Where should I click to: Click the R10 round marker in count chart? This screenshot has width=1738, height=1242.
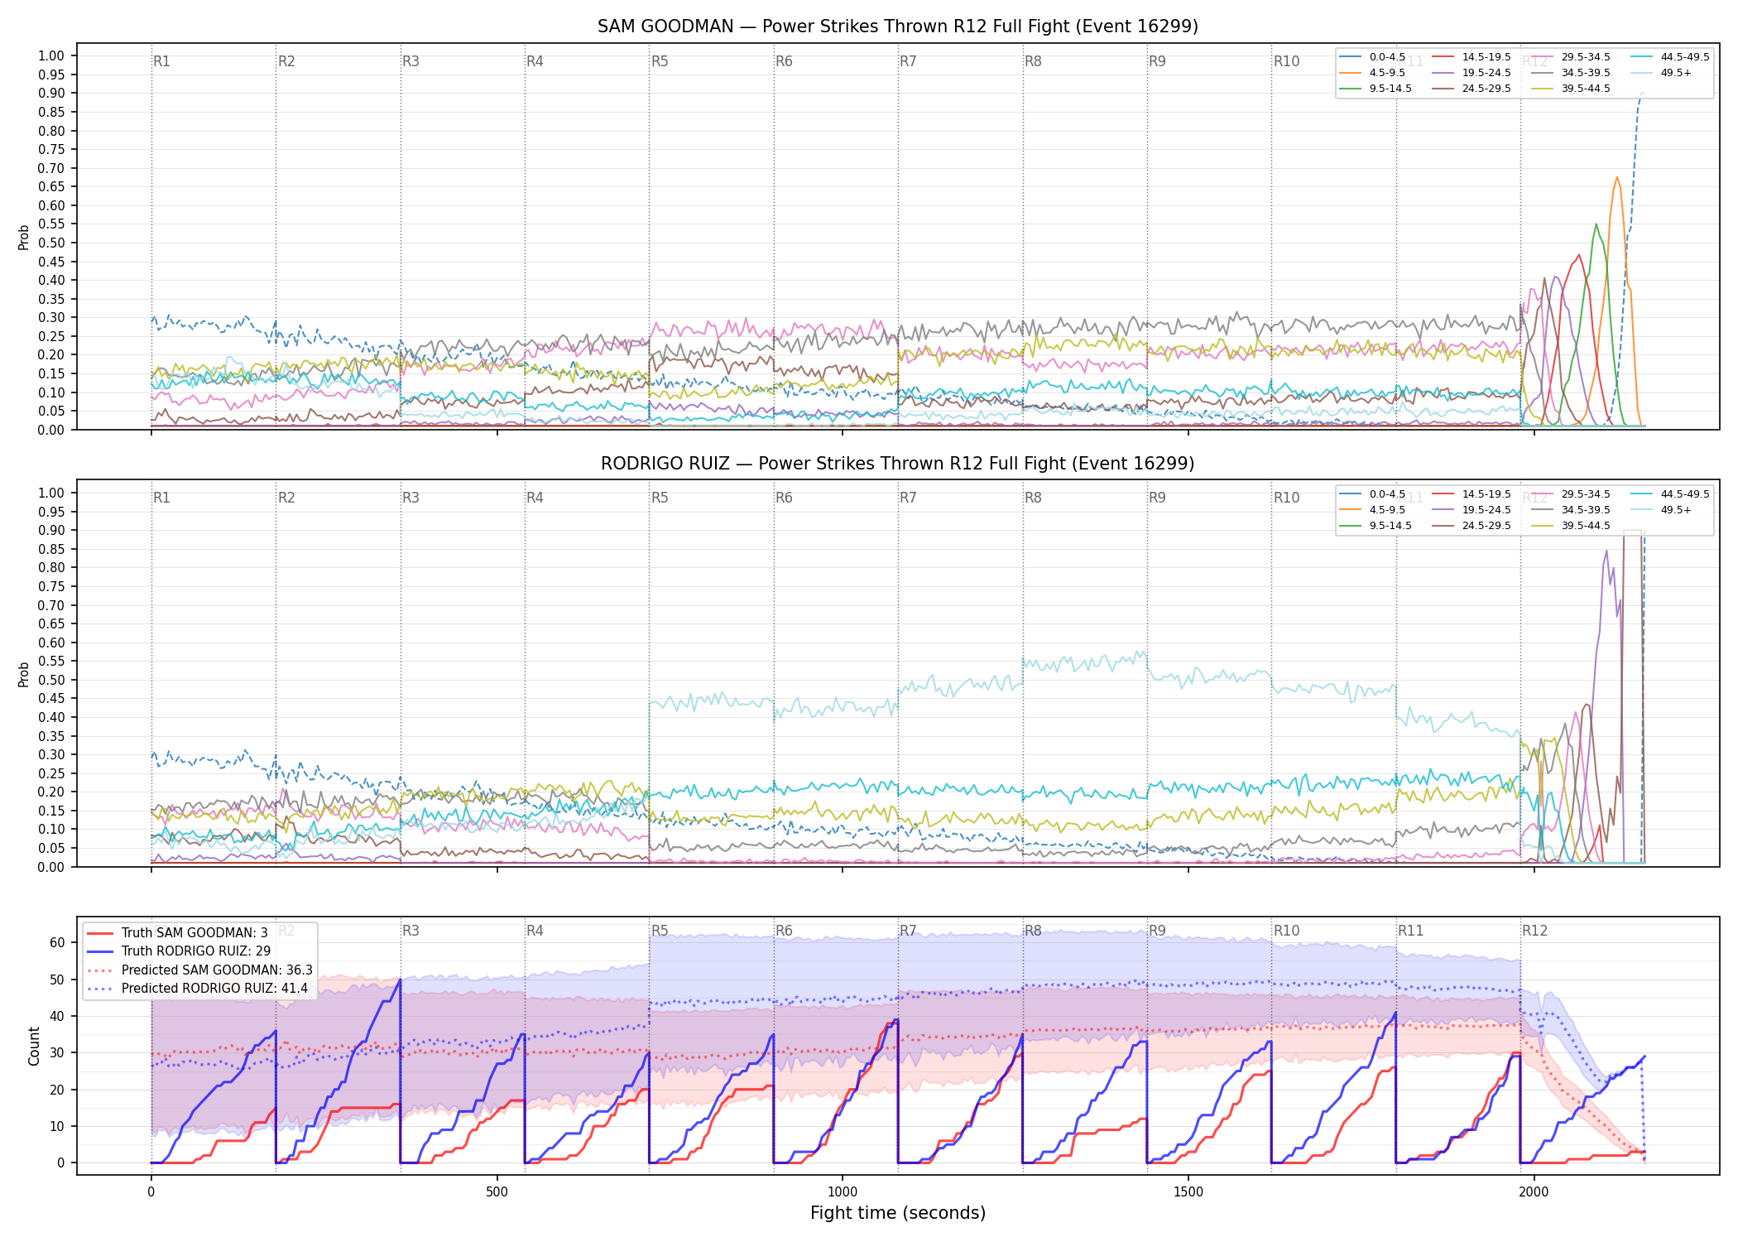1286,931
